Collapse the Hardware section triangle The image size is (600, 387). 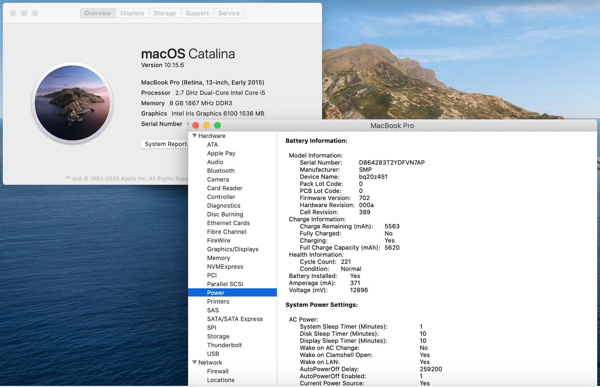(195, 136)
